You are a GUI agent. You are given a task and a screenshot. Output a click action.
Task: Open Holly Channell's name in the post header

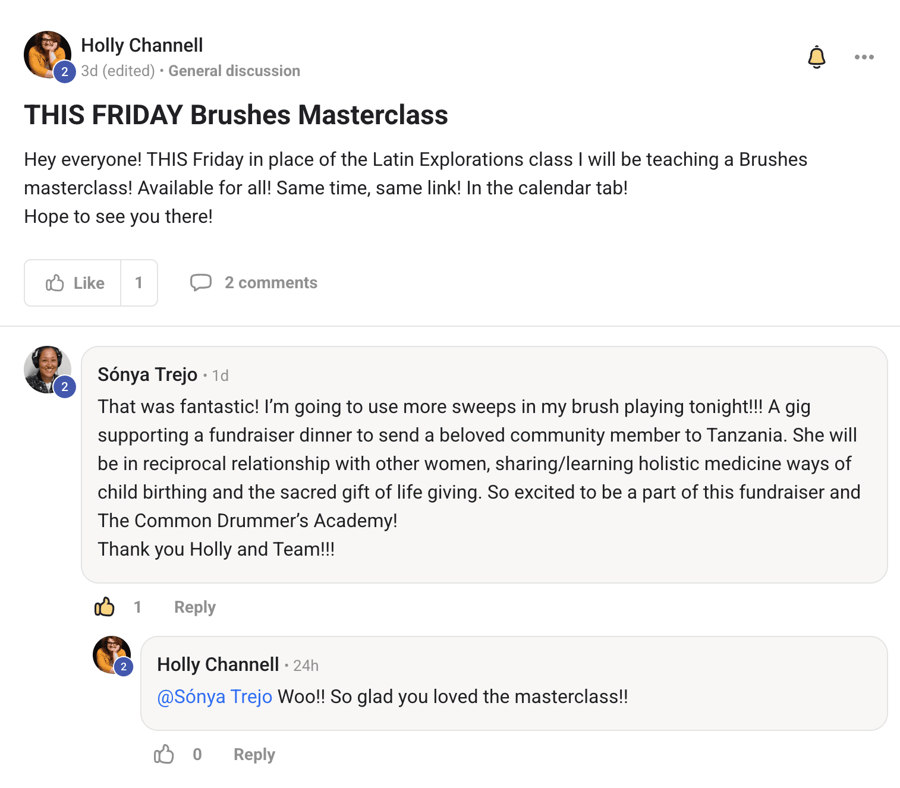coord(141,45)
